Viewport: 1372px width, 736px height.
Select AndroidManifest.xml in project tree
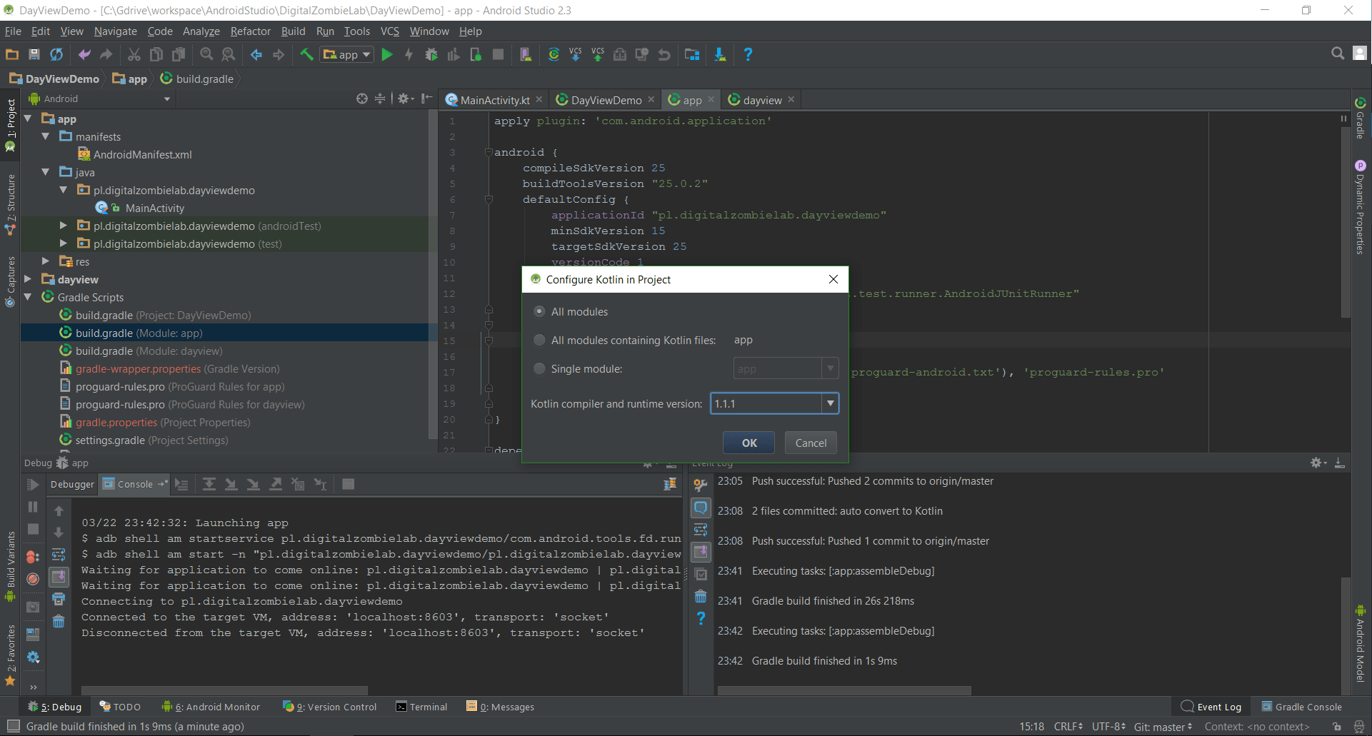pyautogui.click(x=142, y=154)
